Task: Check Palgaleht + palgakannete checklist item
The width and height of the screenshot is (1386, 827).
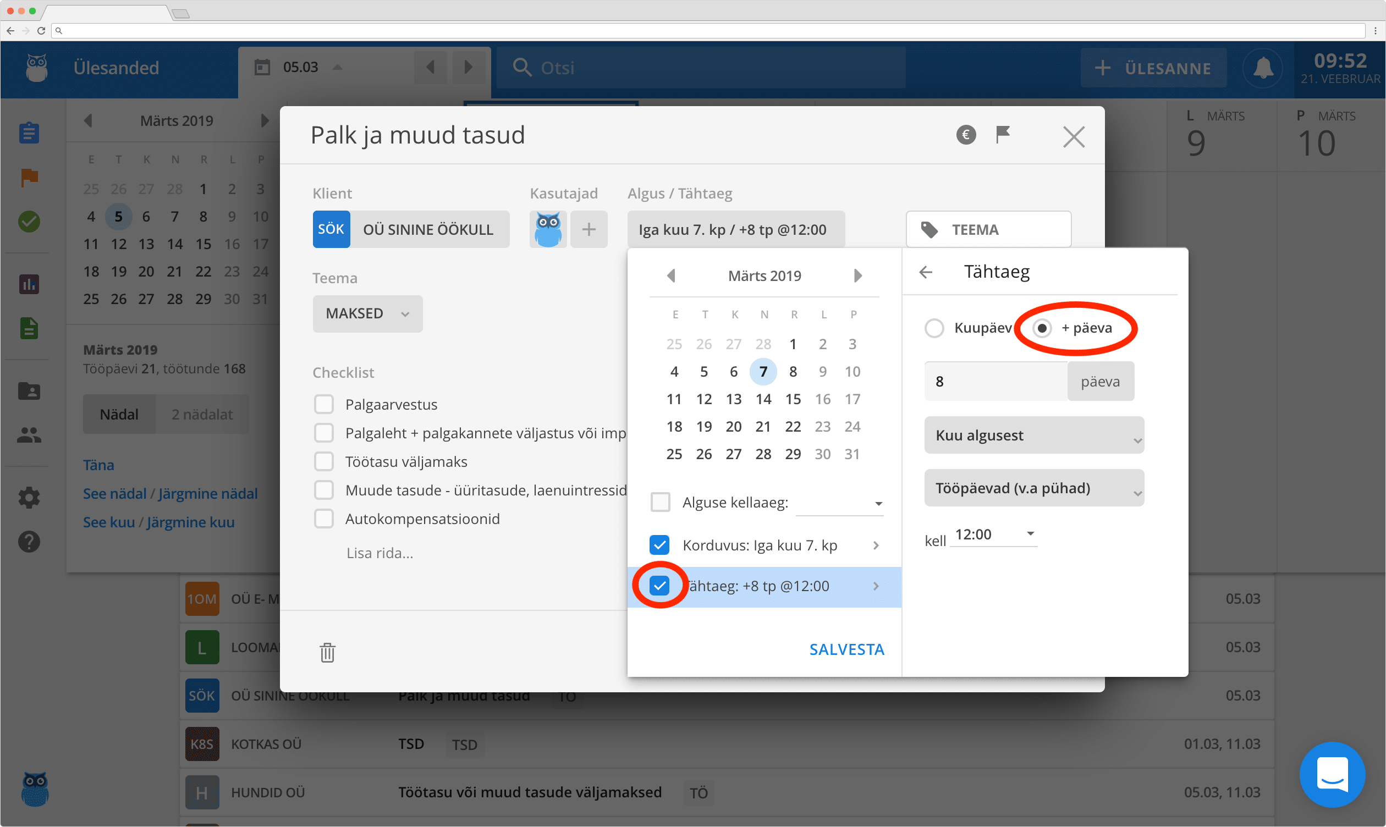Action: pyautogui.click(x=324, y=432)
